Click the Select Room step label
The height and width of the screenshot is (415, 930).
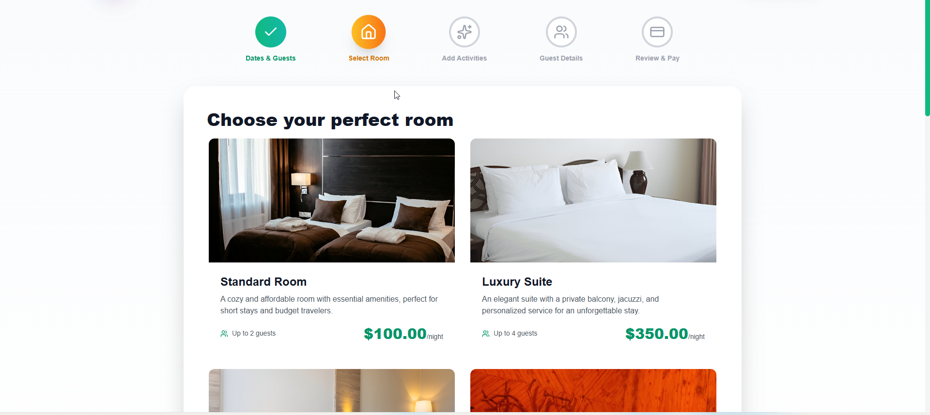(x=369, y=58)
